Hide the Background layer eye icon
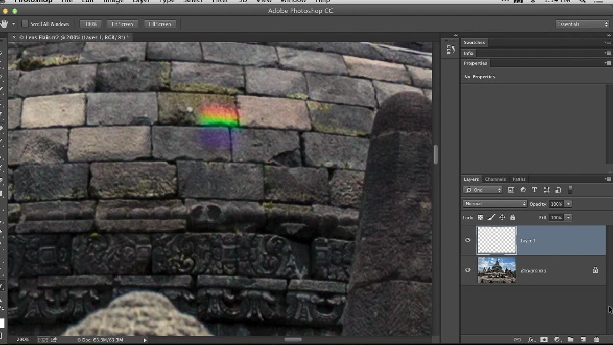 (x=468, y=270)
